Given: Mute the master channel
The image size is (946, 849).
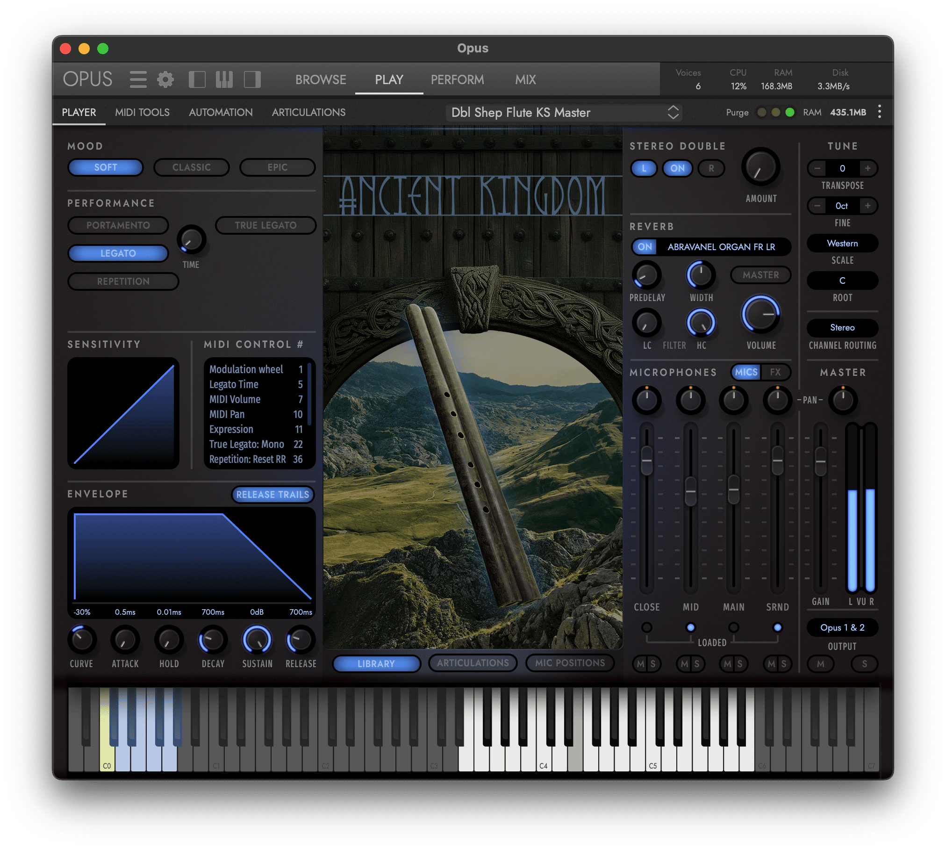Looking at the screenshot, I should [x=820, y=664].
